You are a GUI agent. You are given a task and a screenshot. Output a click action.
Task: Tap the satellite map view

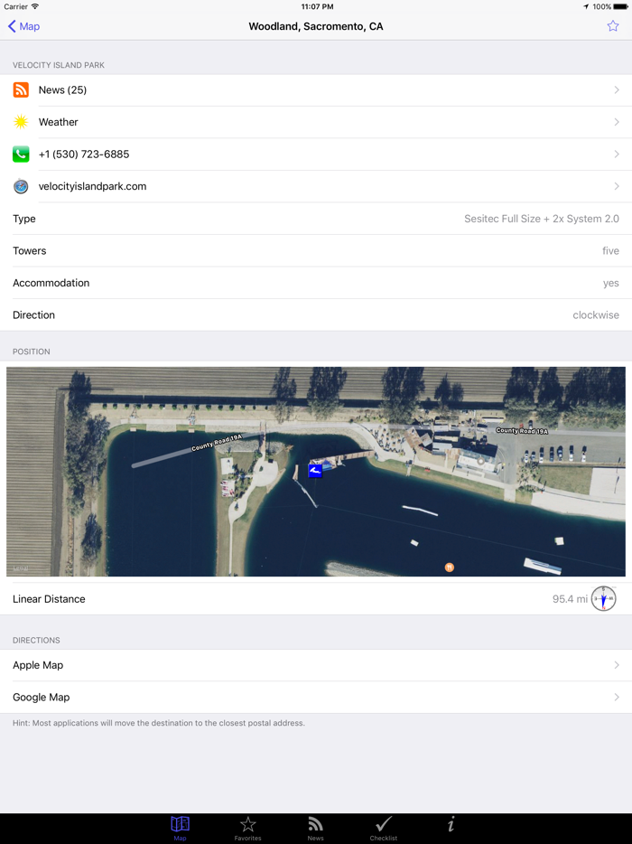click(x=316, y=472)
